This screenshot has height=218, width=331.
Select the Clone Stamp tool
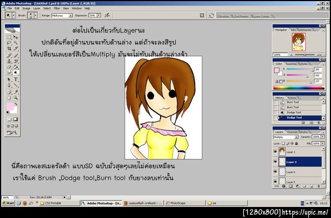9,61
